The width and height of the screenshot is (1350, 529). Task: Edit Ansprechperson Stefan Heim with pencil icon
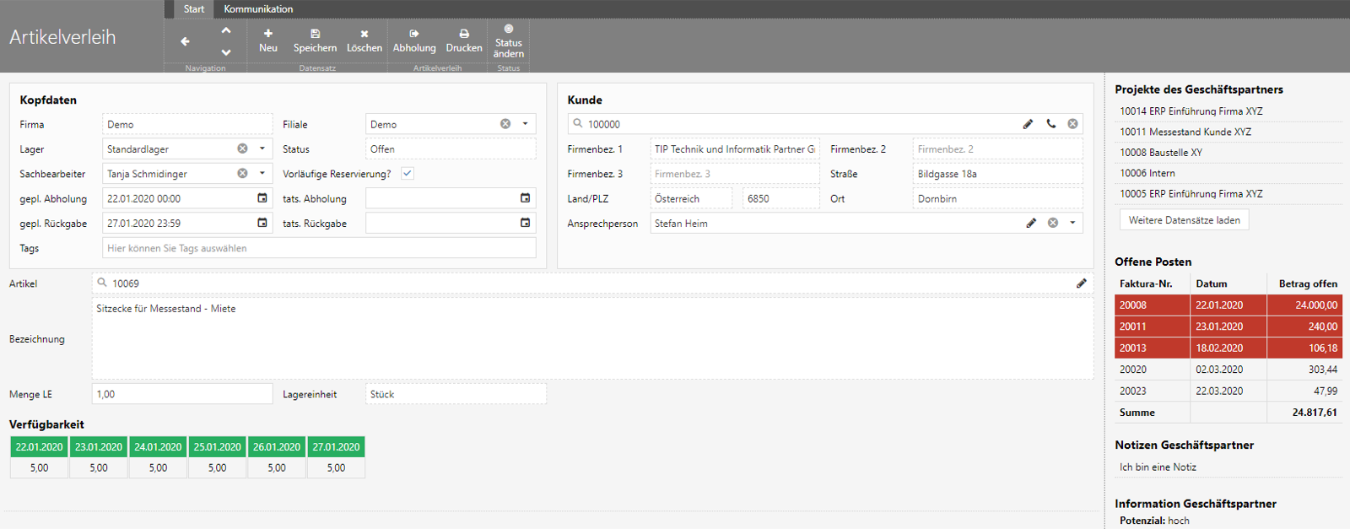1031,223
